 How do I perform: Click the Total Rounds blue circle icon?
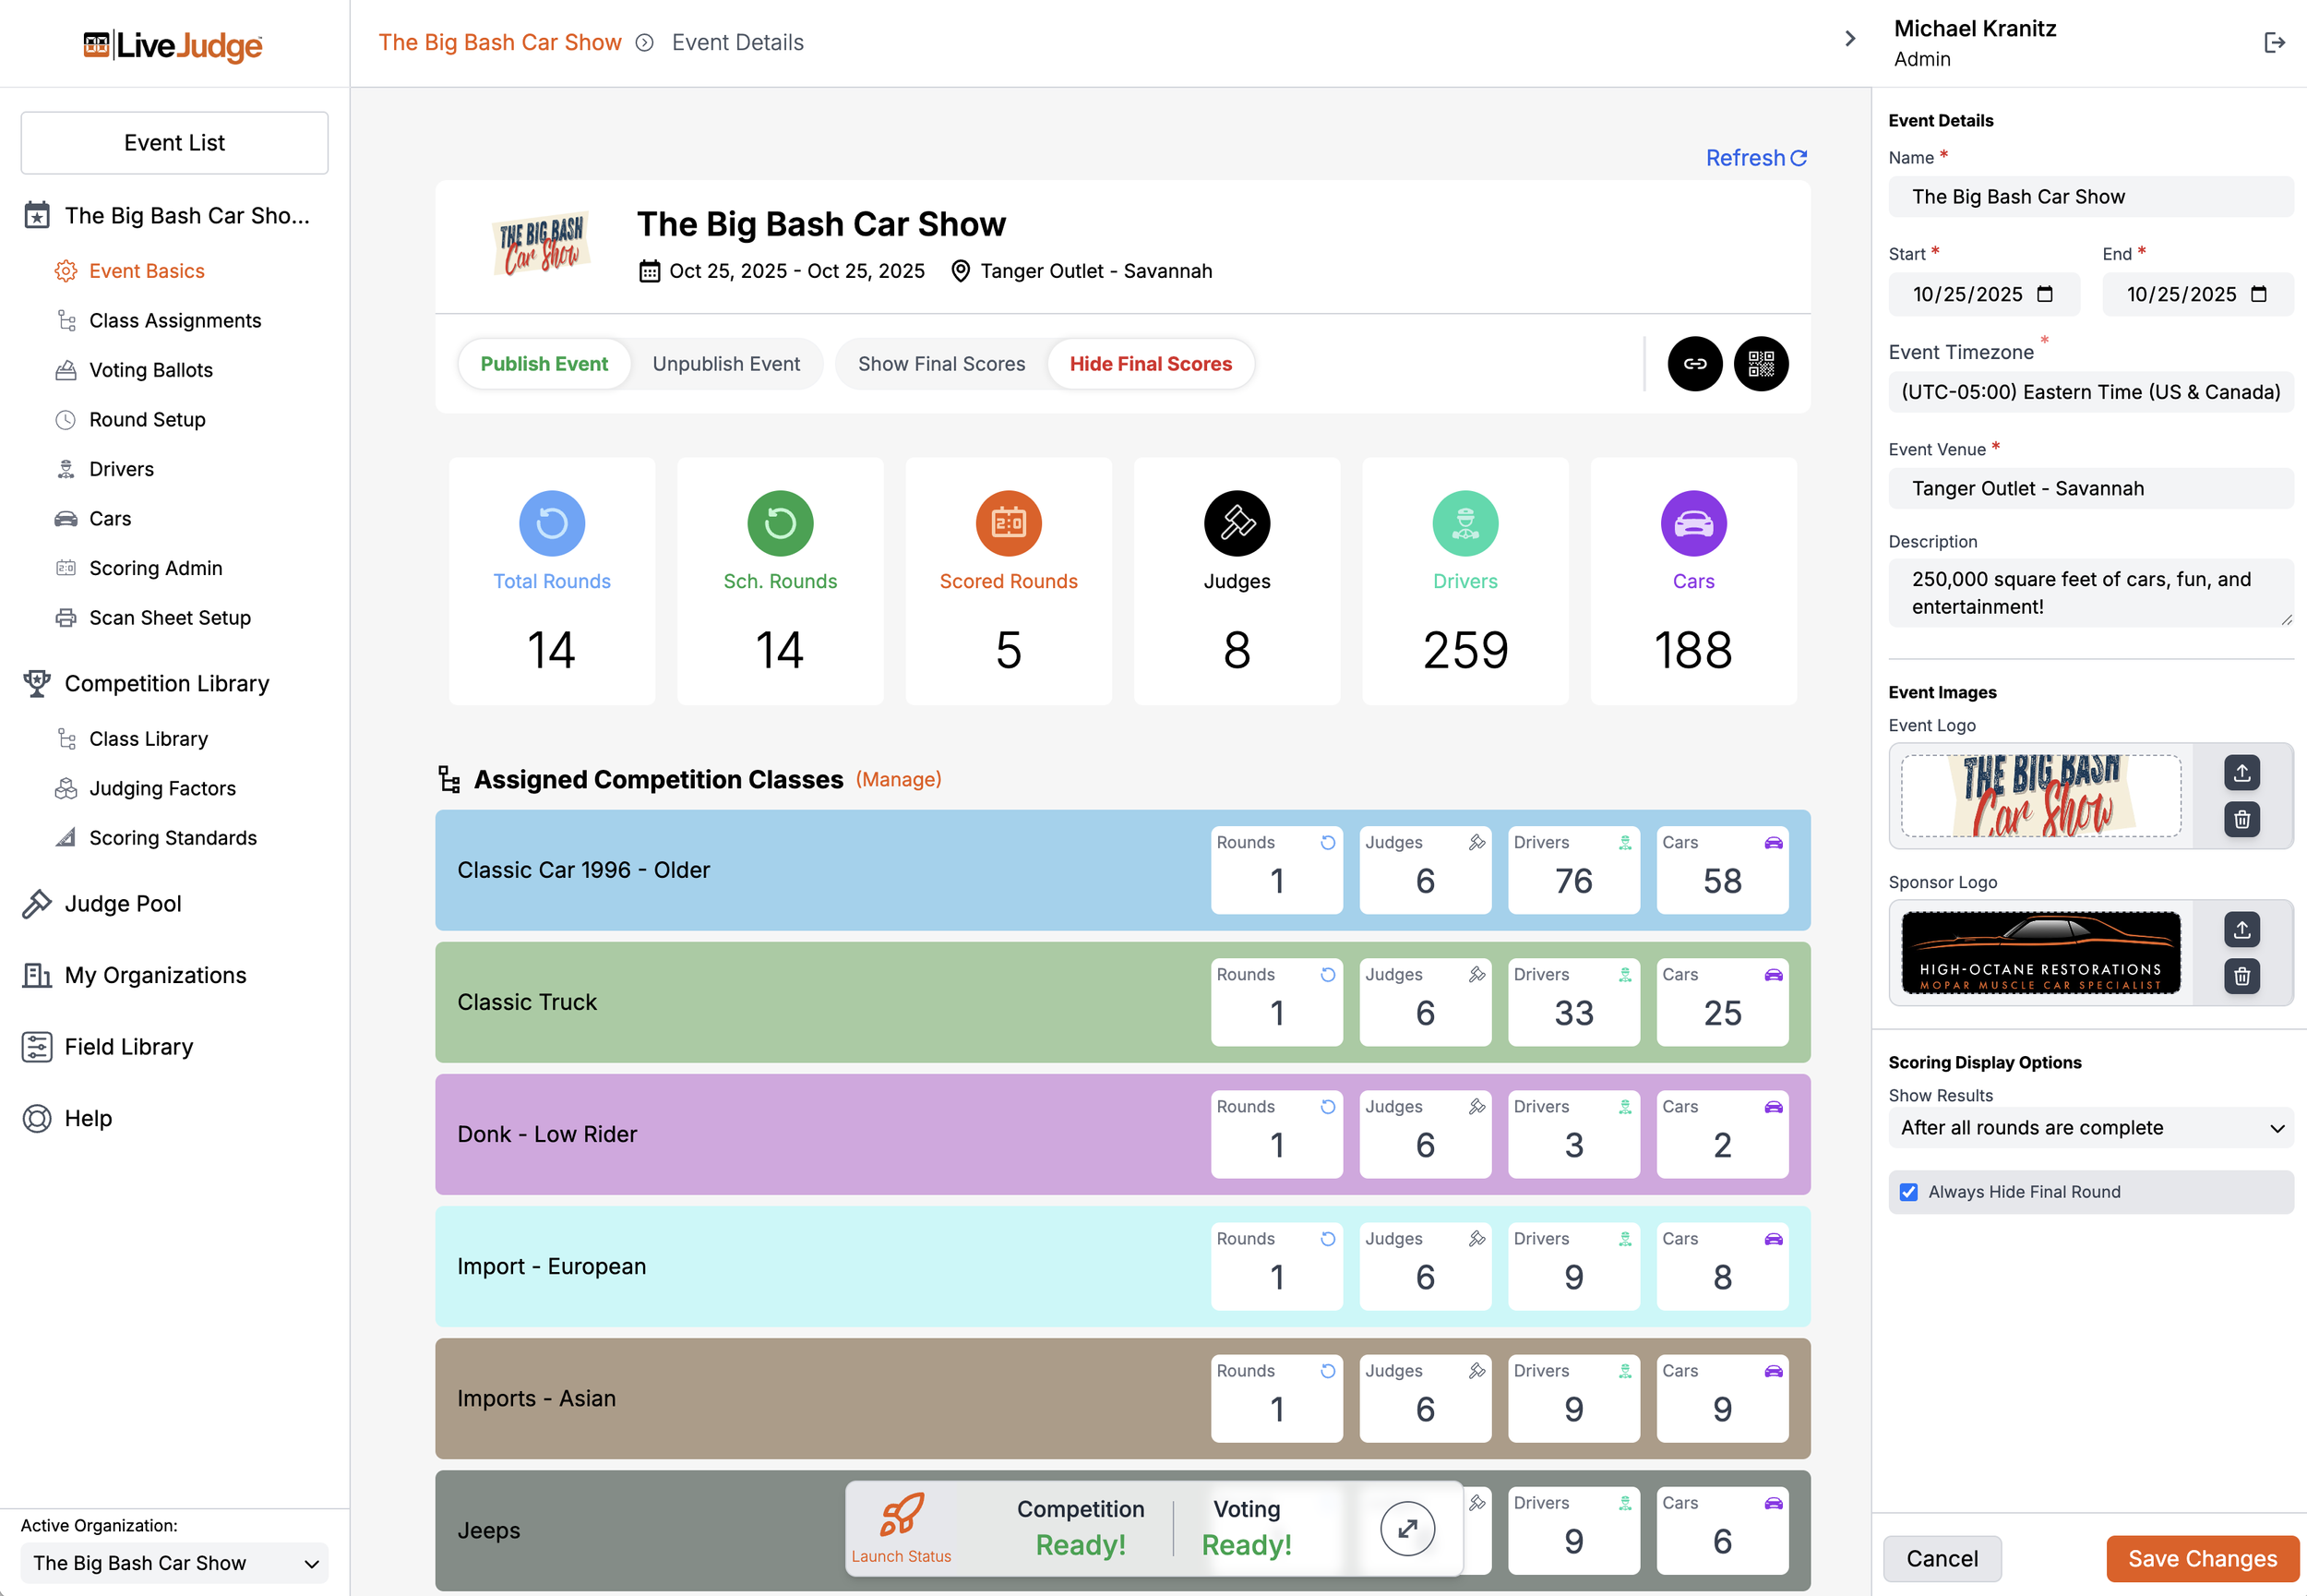click(552, 523)
